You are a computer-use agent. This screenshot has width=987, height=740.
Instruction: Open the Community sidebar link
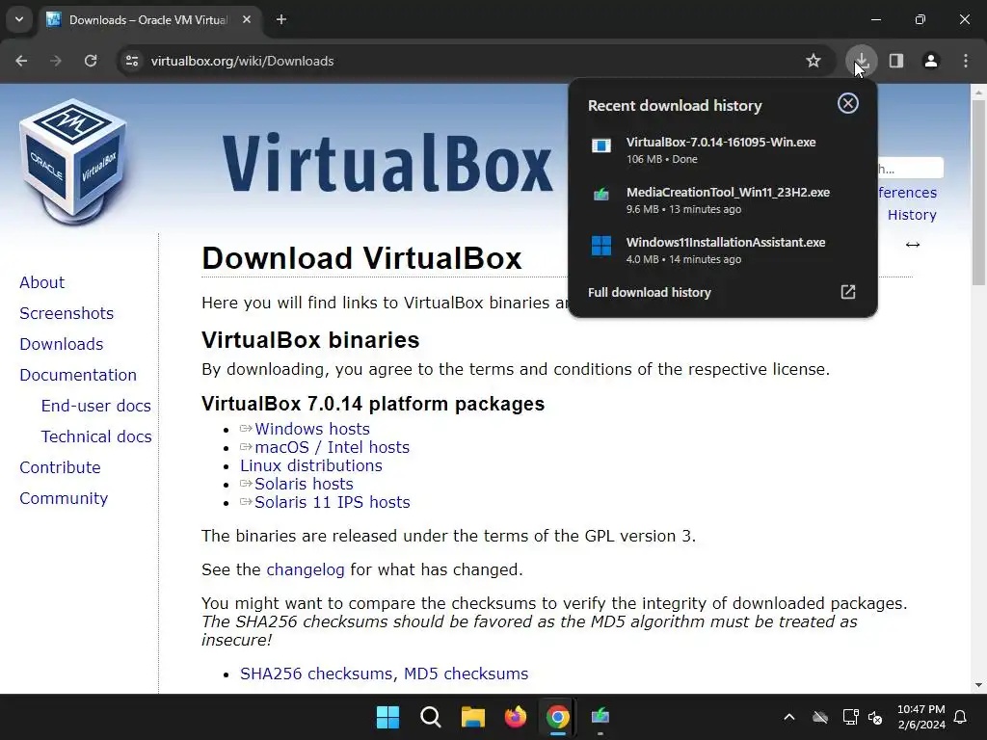tap(64, 498)
